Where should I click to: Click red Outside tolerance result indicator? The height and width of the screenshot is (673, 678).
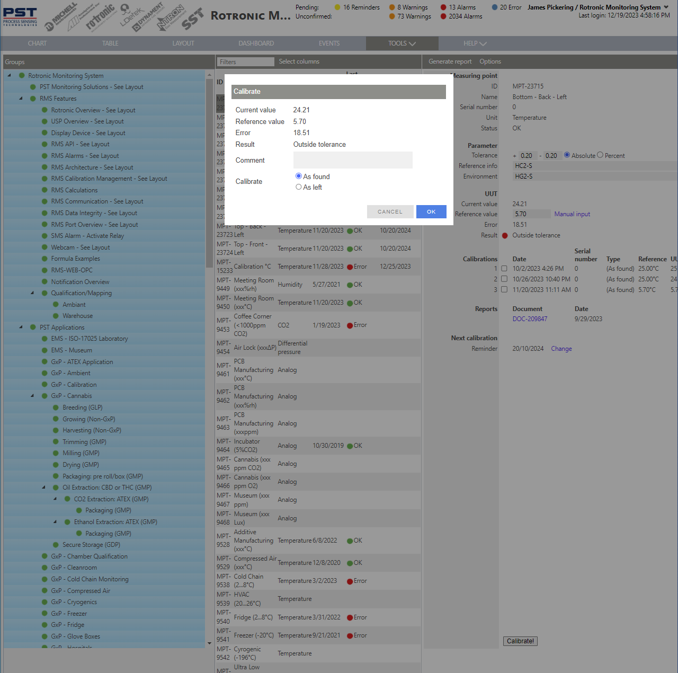(x=505, y=235)
